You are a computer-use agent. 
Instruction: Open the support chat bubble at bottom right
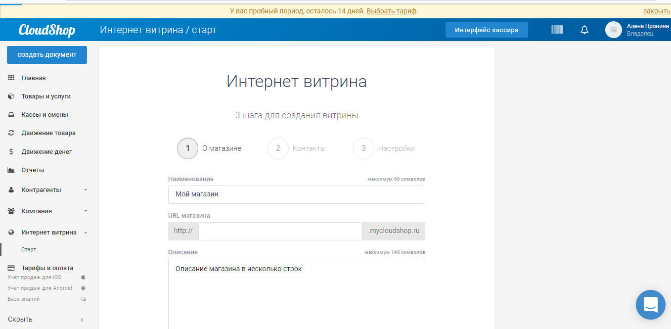tap(650, 304)
